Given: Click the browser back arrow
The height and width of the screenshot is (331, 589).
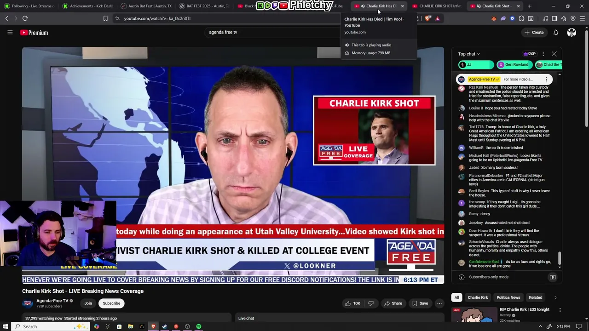Looking at the screenshot, I should (6, 18).
